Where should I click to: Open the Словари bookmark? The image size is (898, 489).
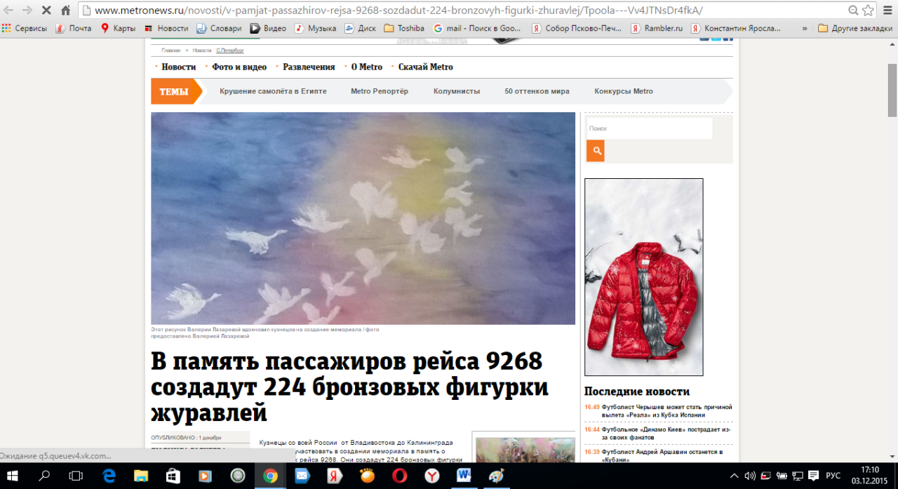point(219,29)
